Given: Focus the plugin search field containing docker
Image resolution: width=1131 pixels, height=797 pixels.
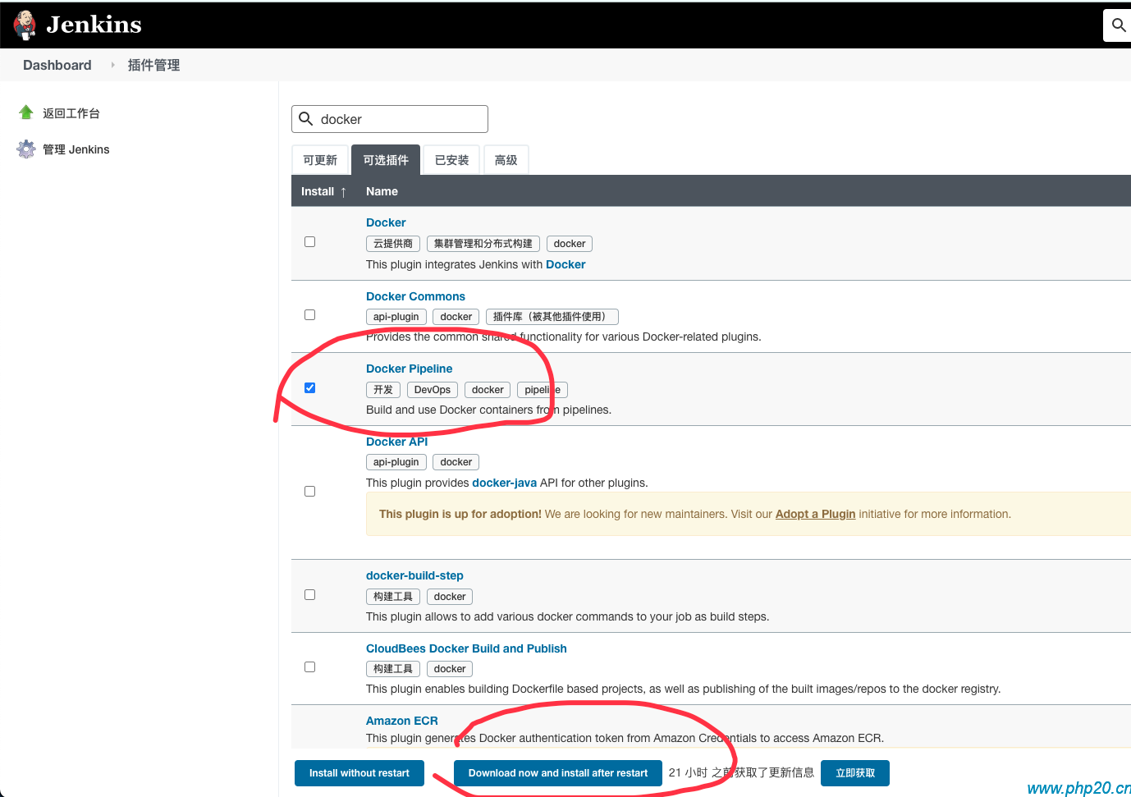Looking at the screenshot, I should tap(390, 119).
